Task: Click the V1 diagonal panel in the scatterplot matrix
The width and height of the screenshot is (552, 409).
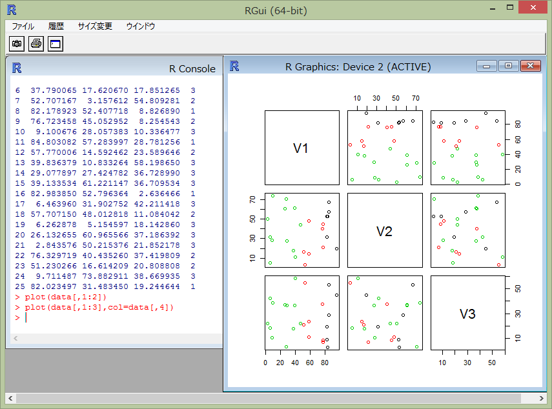Action: pyautogui.click(x=302, y=147)
